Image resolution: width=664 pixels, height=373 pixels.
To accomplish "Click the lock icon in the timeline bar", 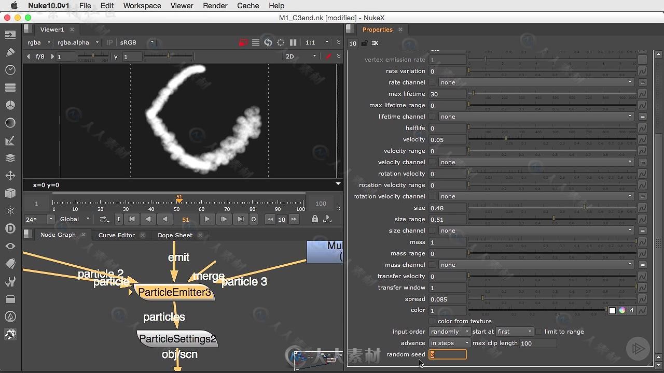I will (x=314, y=219).
